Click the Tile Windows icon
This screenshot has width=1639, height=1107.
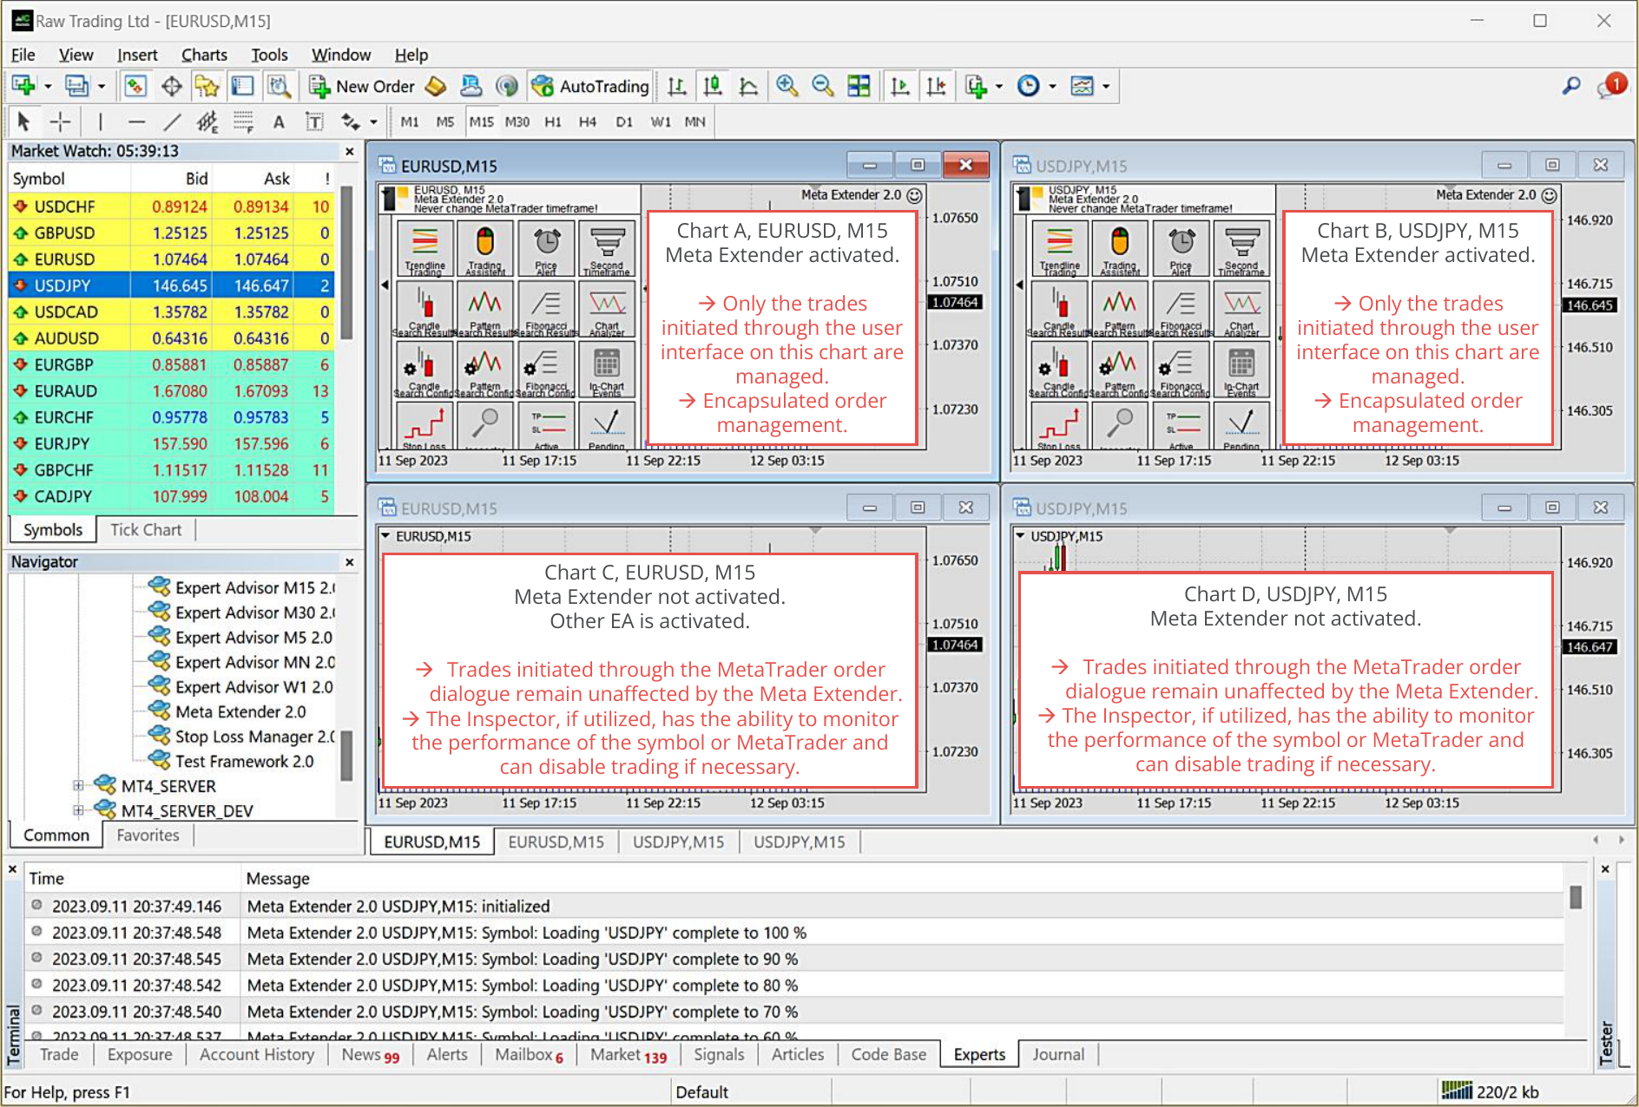click(x=859, y=86)
